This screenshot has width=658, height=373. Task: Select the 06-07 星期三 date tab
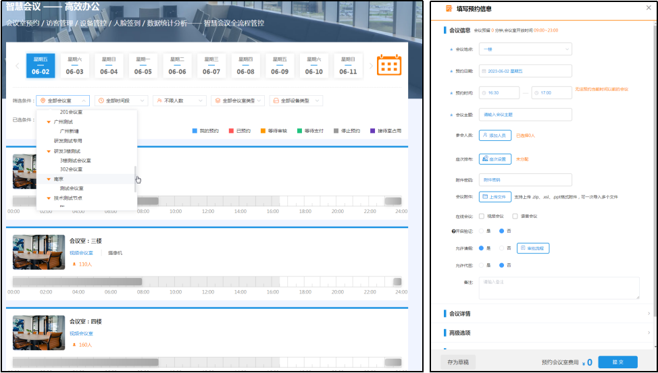(x=211, y=65)
